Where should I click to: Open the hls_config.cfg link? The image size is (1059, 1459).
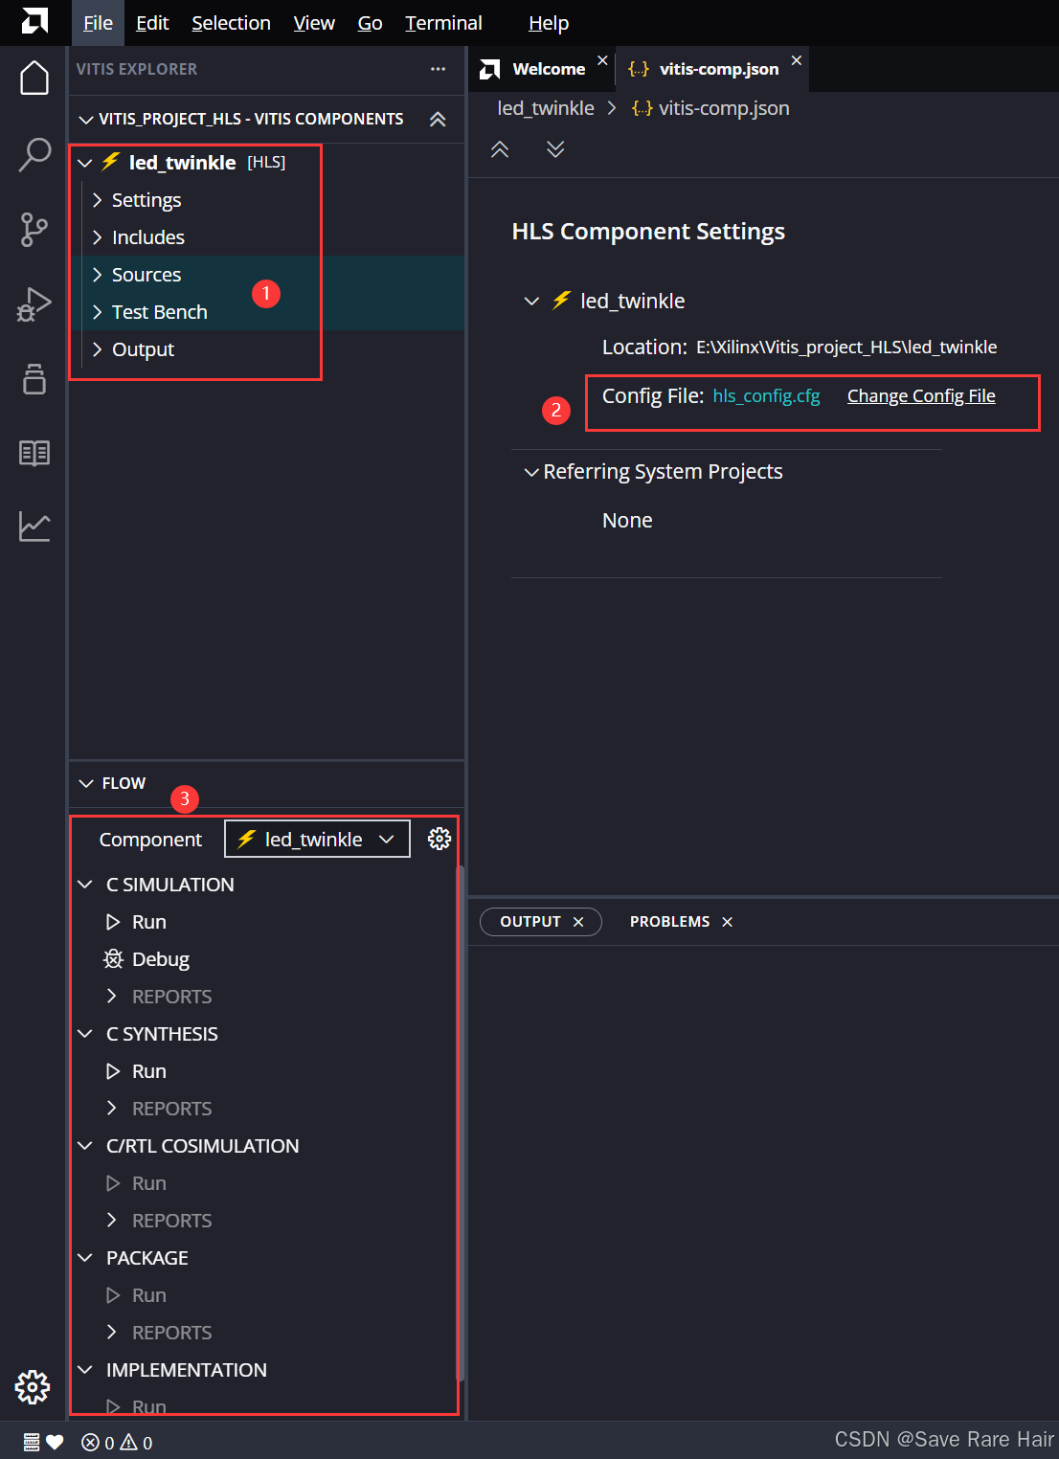(x=766, y=396)
